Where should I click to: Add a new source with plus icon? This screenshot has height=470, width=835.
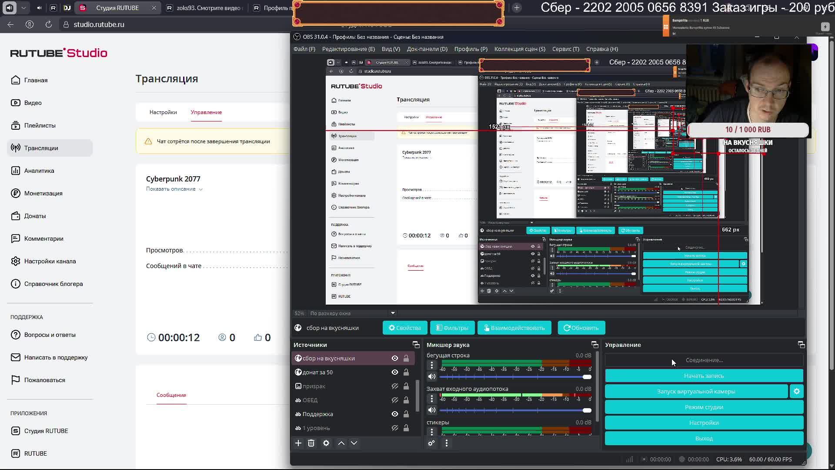point(298,443)
